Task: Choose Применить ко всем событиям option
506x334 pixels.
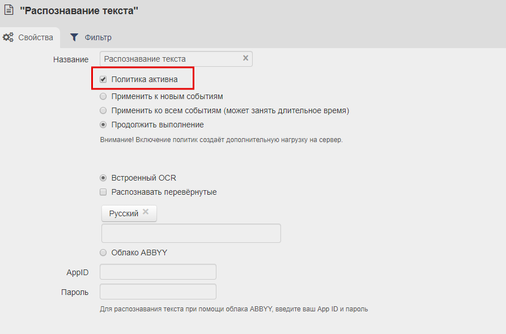Action: [103, 110]
